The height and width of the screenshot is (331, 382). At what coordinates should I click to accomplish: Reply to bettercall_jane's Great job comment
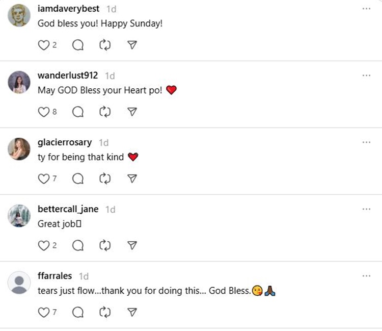pos(78,246)
